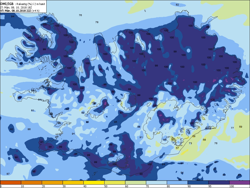Click the humidity value 82 on the map
The height and width of the screenshot is (188, 250).
(x=177, y=5)
